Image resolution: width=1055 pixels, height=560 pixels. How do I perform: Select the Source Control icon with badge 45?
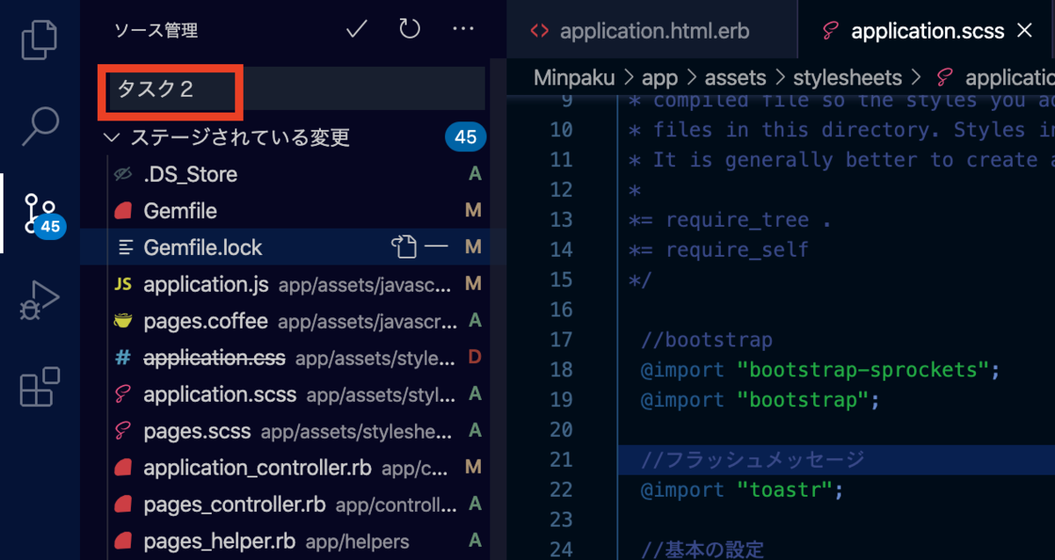(x=39, y=214)
